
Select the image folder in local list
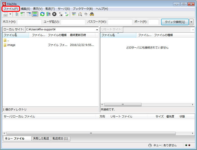pyautogui.click(x=9, y=45)
